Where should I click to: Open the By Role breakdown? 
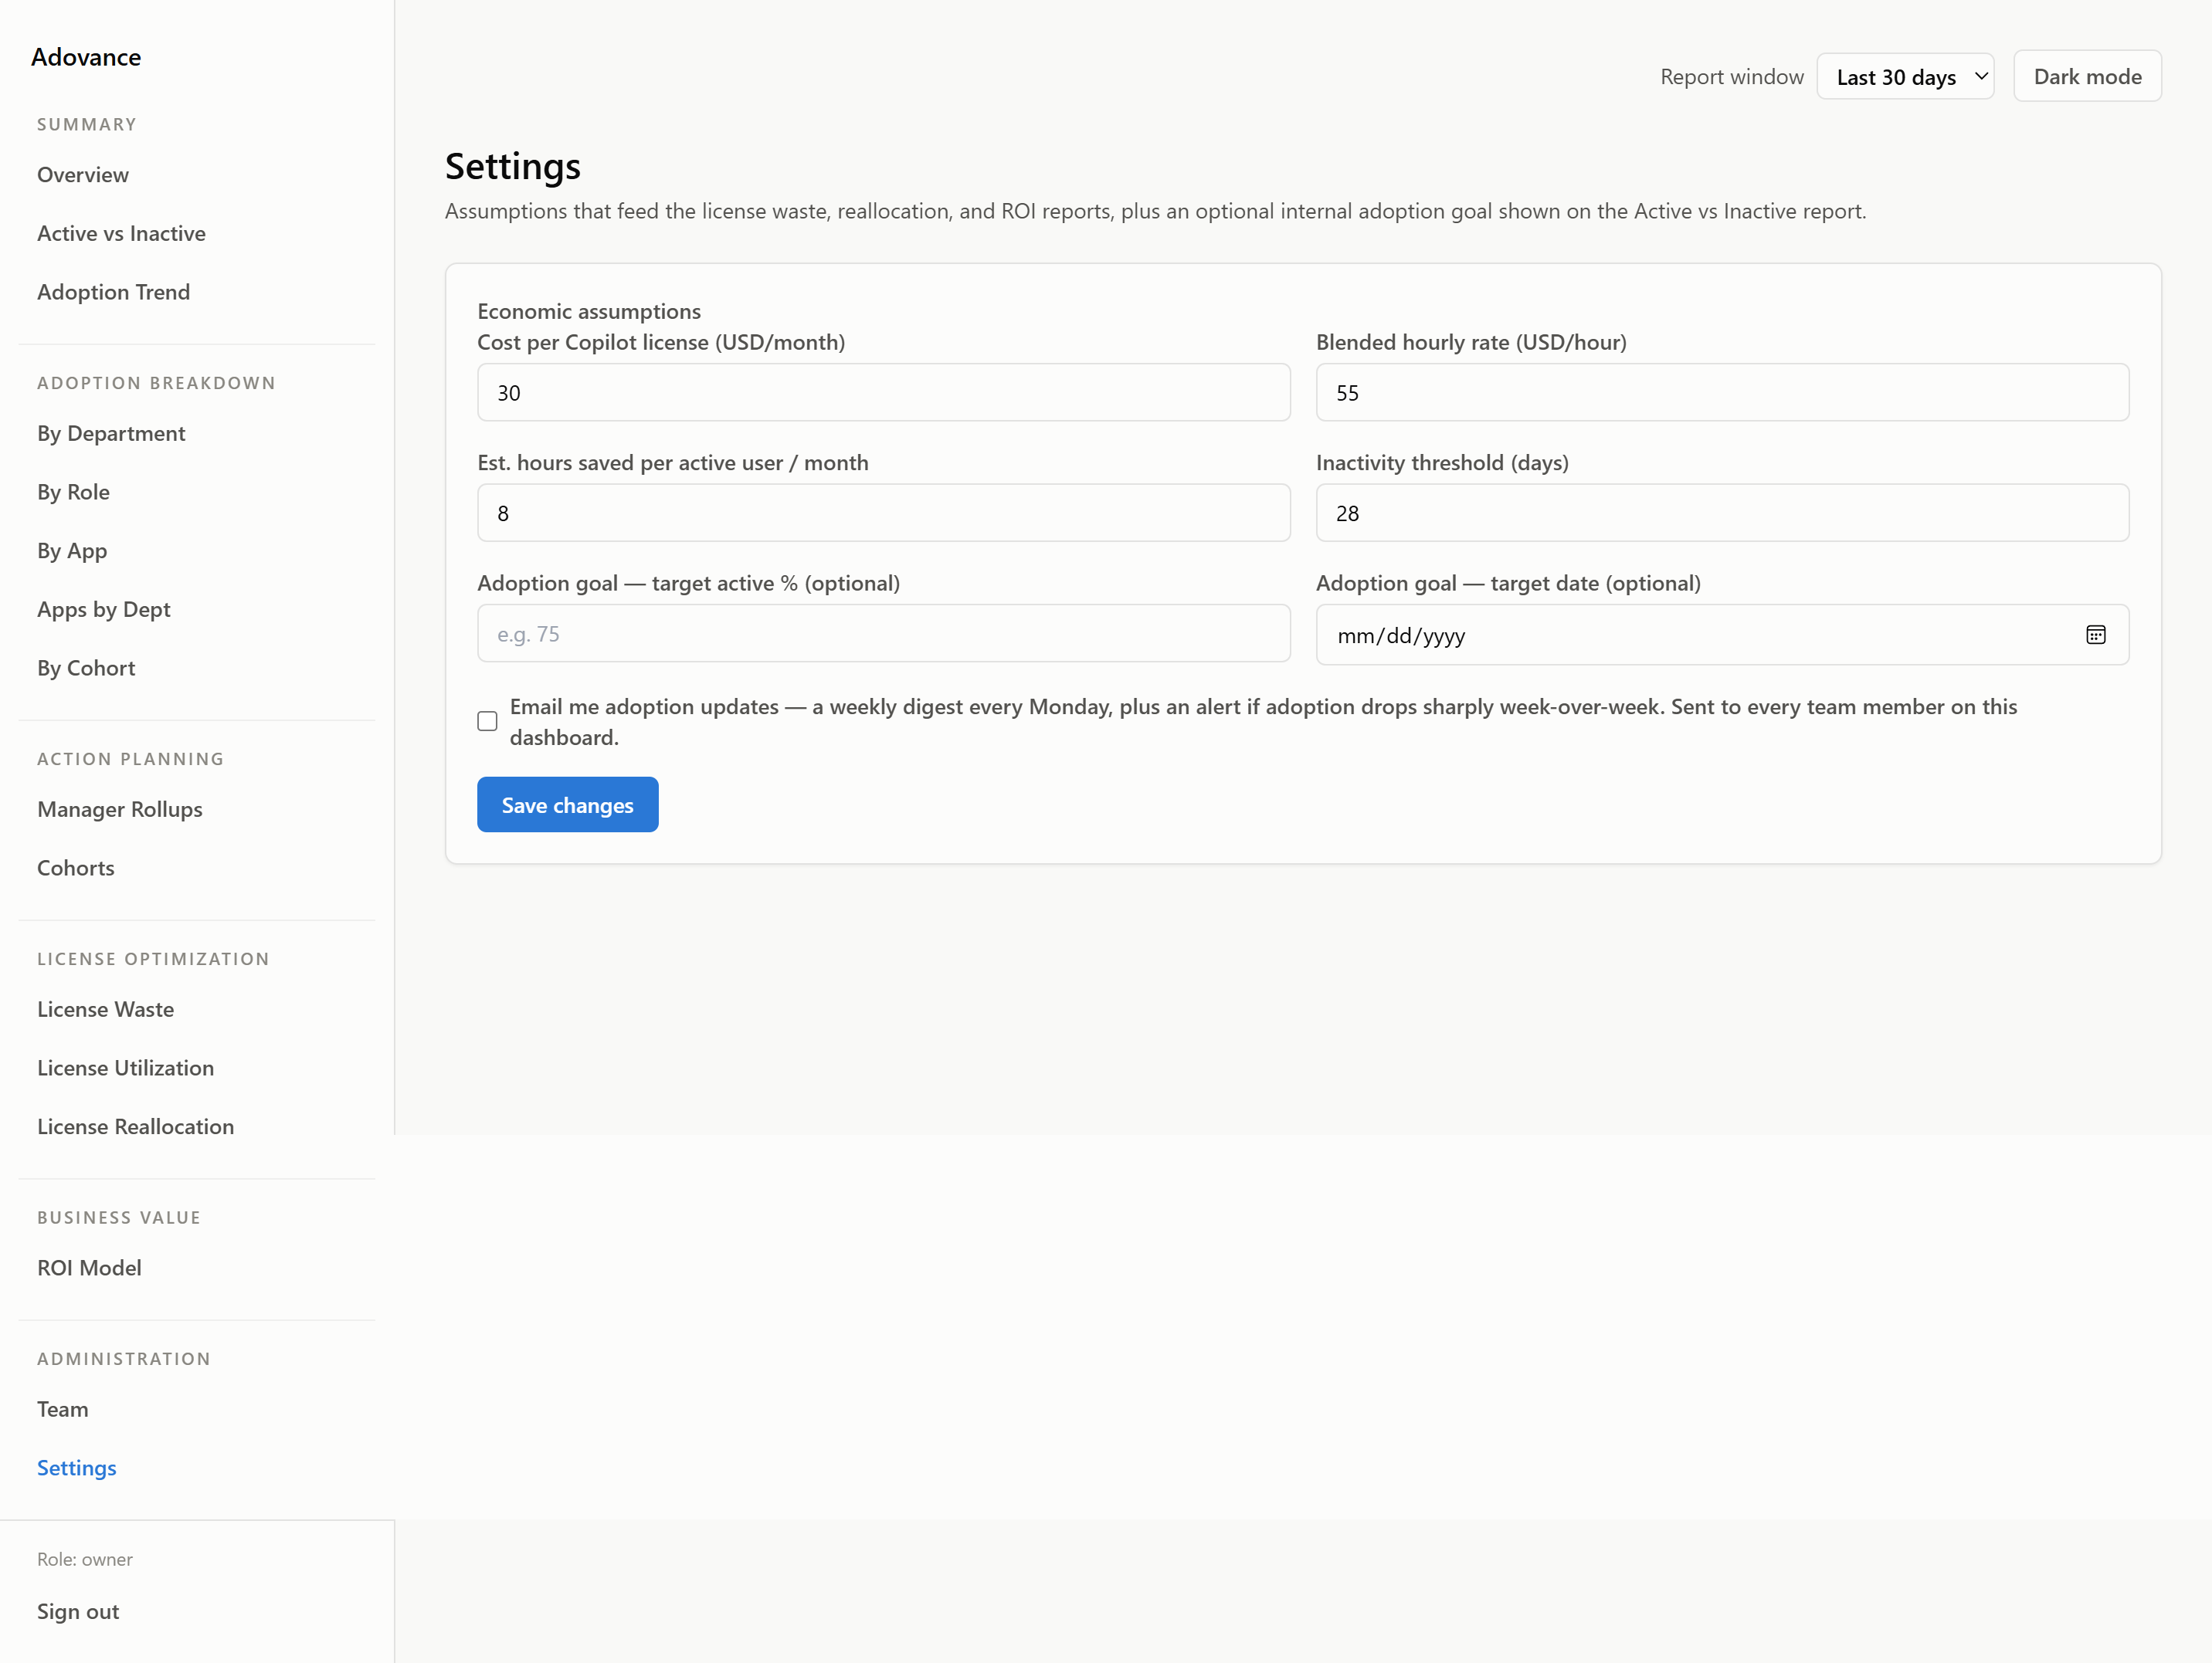click(73, 492)
